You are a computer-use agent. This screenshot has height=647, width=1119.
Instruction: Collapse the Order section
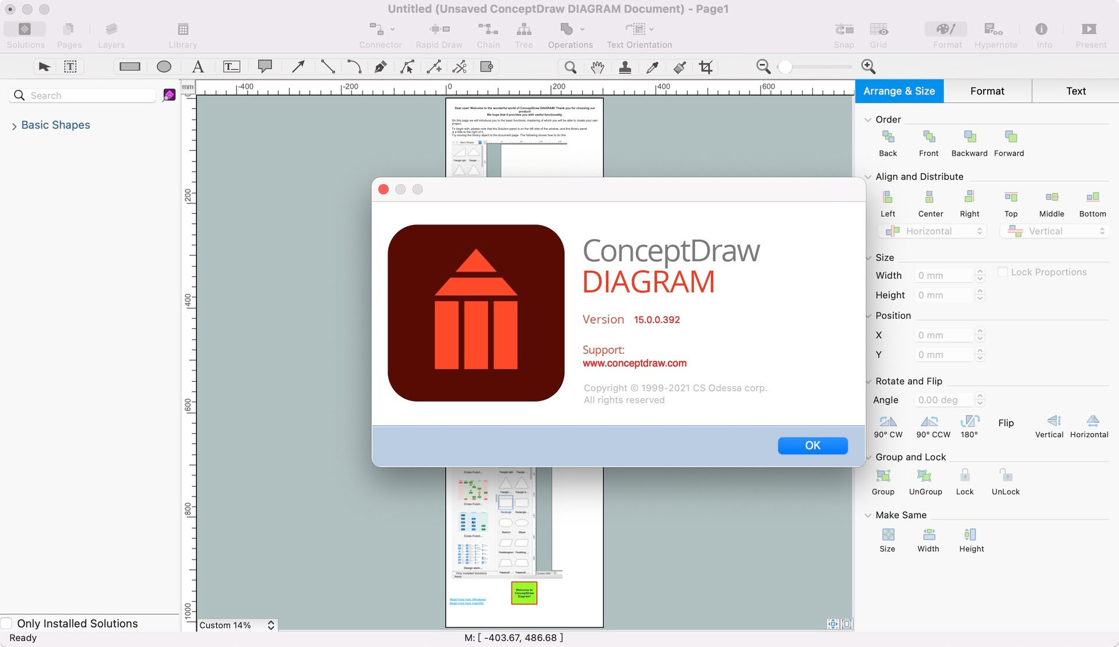[868, 119]
